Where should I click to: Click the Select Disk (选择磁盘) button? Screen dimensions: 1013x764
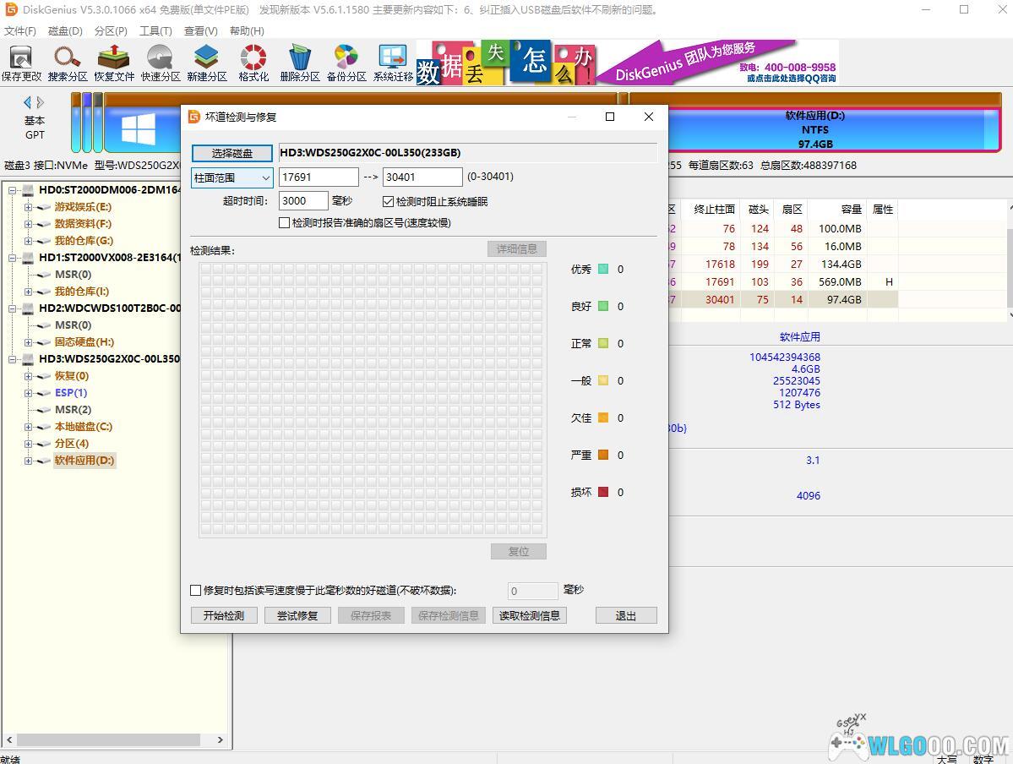(232, 153)
